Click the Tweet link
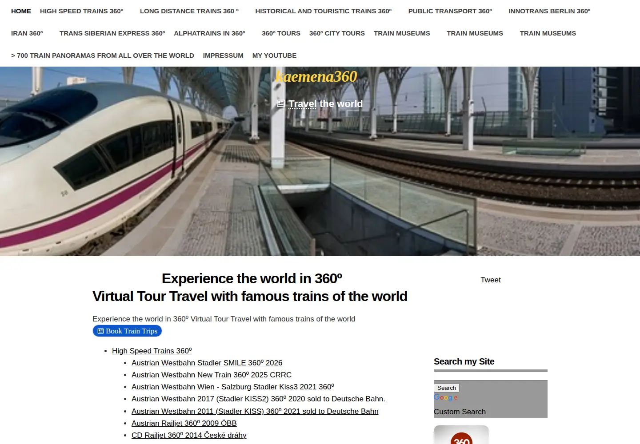Image resolution: width=640 pixels, height=444 pixels. coord(491,280)
